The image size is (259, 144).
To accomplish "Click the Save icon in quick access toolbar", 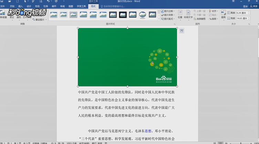I will (x=2, y=1).
